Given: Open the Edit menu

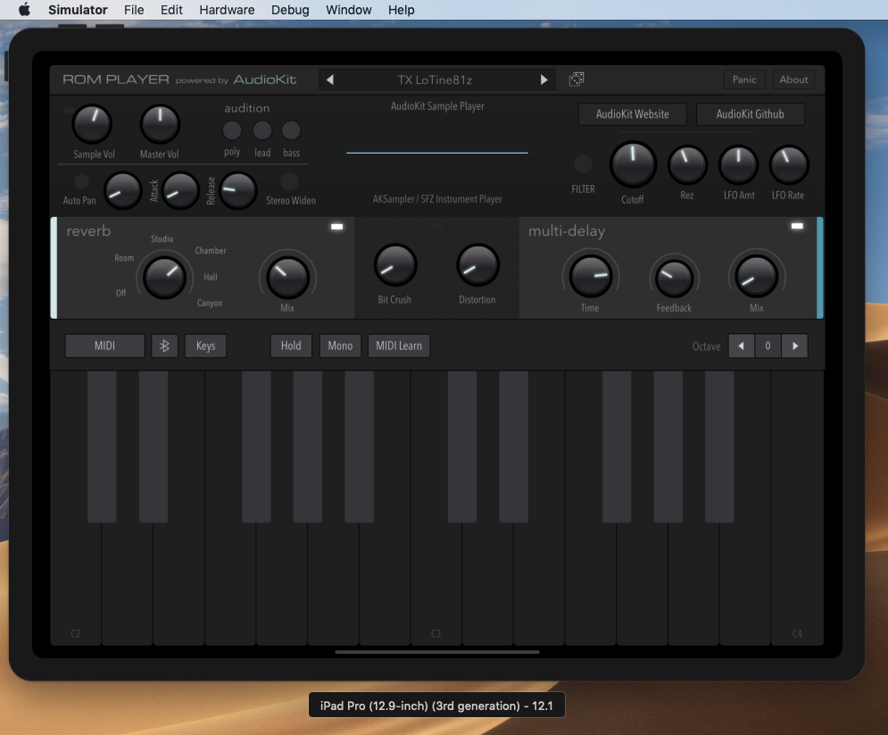Looking at the screenshot, I should click(171, 10).
